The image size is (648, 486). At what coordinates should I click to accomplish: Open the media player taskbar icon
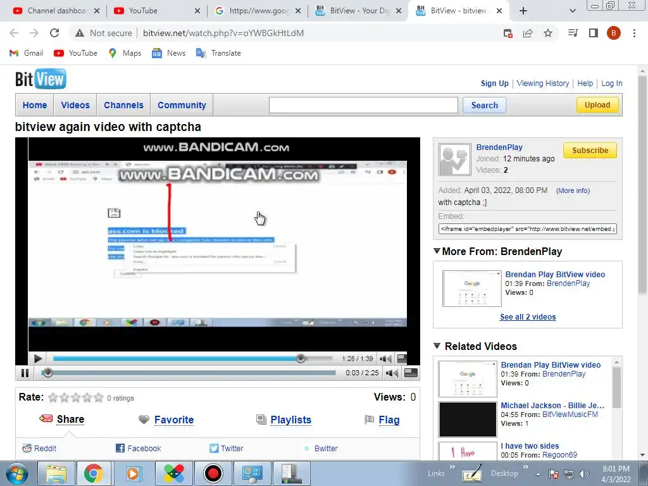tap(133, 473)
